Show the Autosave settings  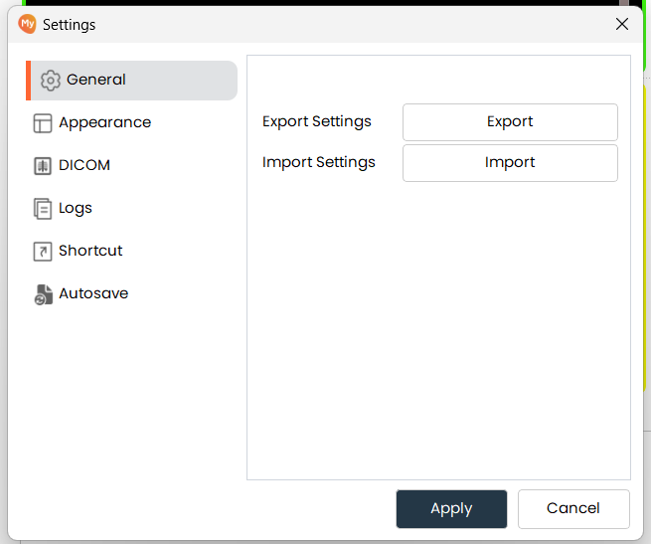[x=93, y=293]
